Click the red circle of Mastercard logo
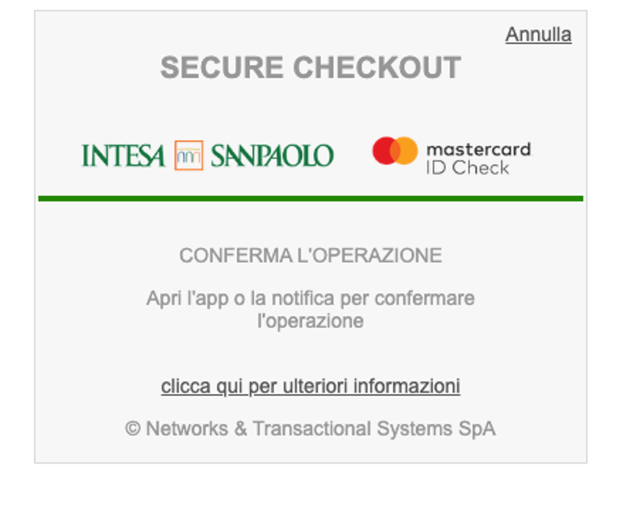This screenshot has height=512, width=623. 385,151
